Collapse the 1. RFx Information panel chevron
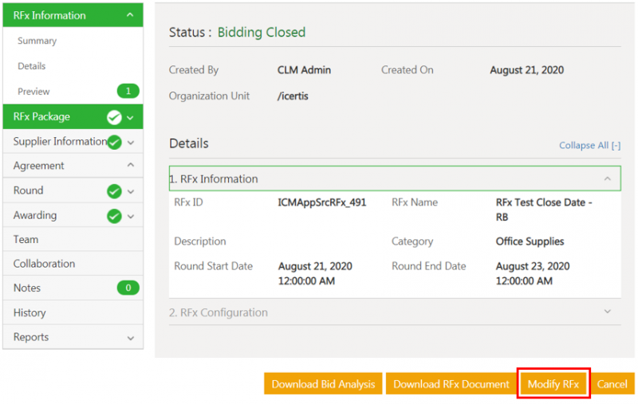 tap(607, 179)
